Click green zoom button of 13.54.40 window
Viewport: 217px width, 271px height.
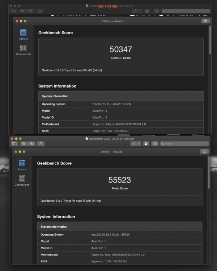[x=20, y=139]
